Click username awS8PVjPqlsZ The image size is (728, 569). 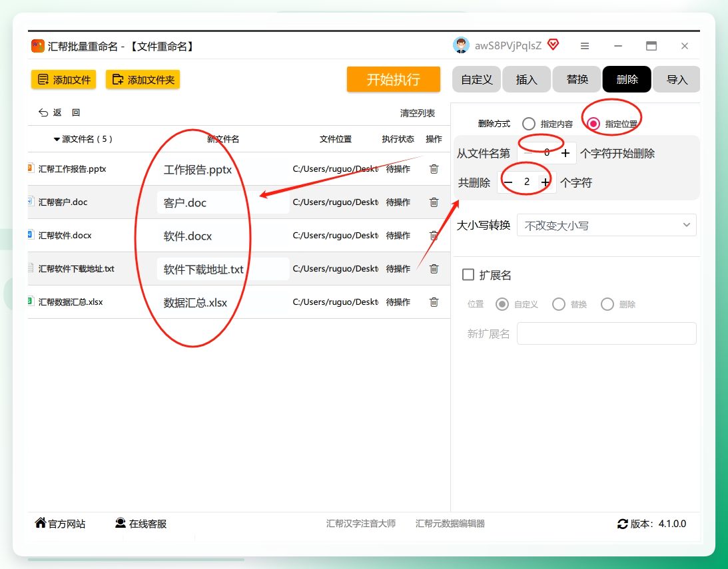(x=508, y=45)
